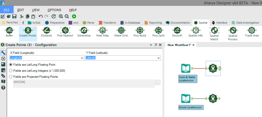Pin the Configuration panel
The image size is (262, 117).
pos(156,45)
